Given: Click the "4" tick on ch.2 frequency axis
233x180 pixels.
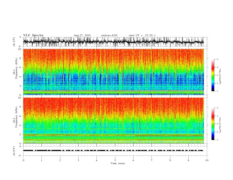Looking at the screenshot, I should pos(21,125).
